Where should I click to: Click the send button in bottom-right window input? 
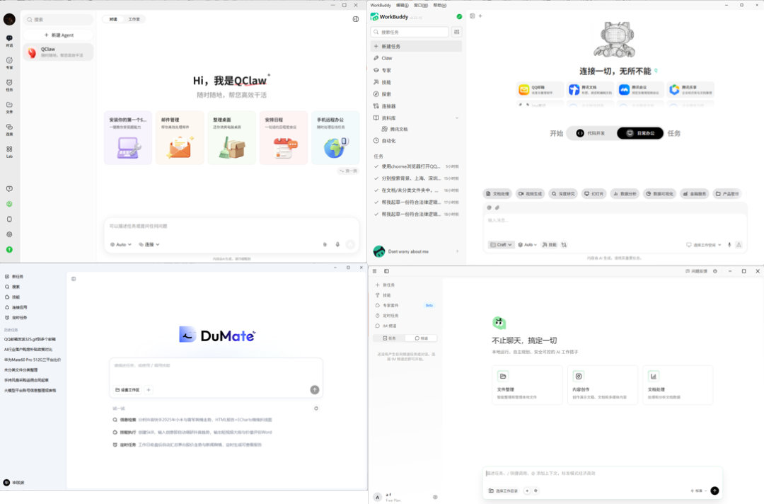(714, 491)
